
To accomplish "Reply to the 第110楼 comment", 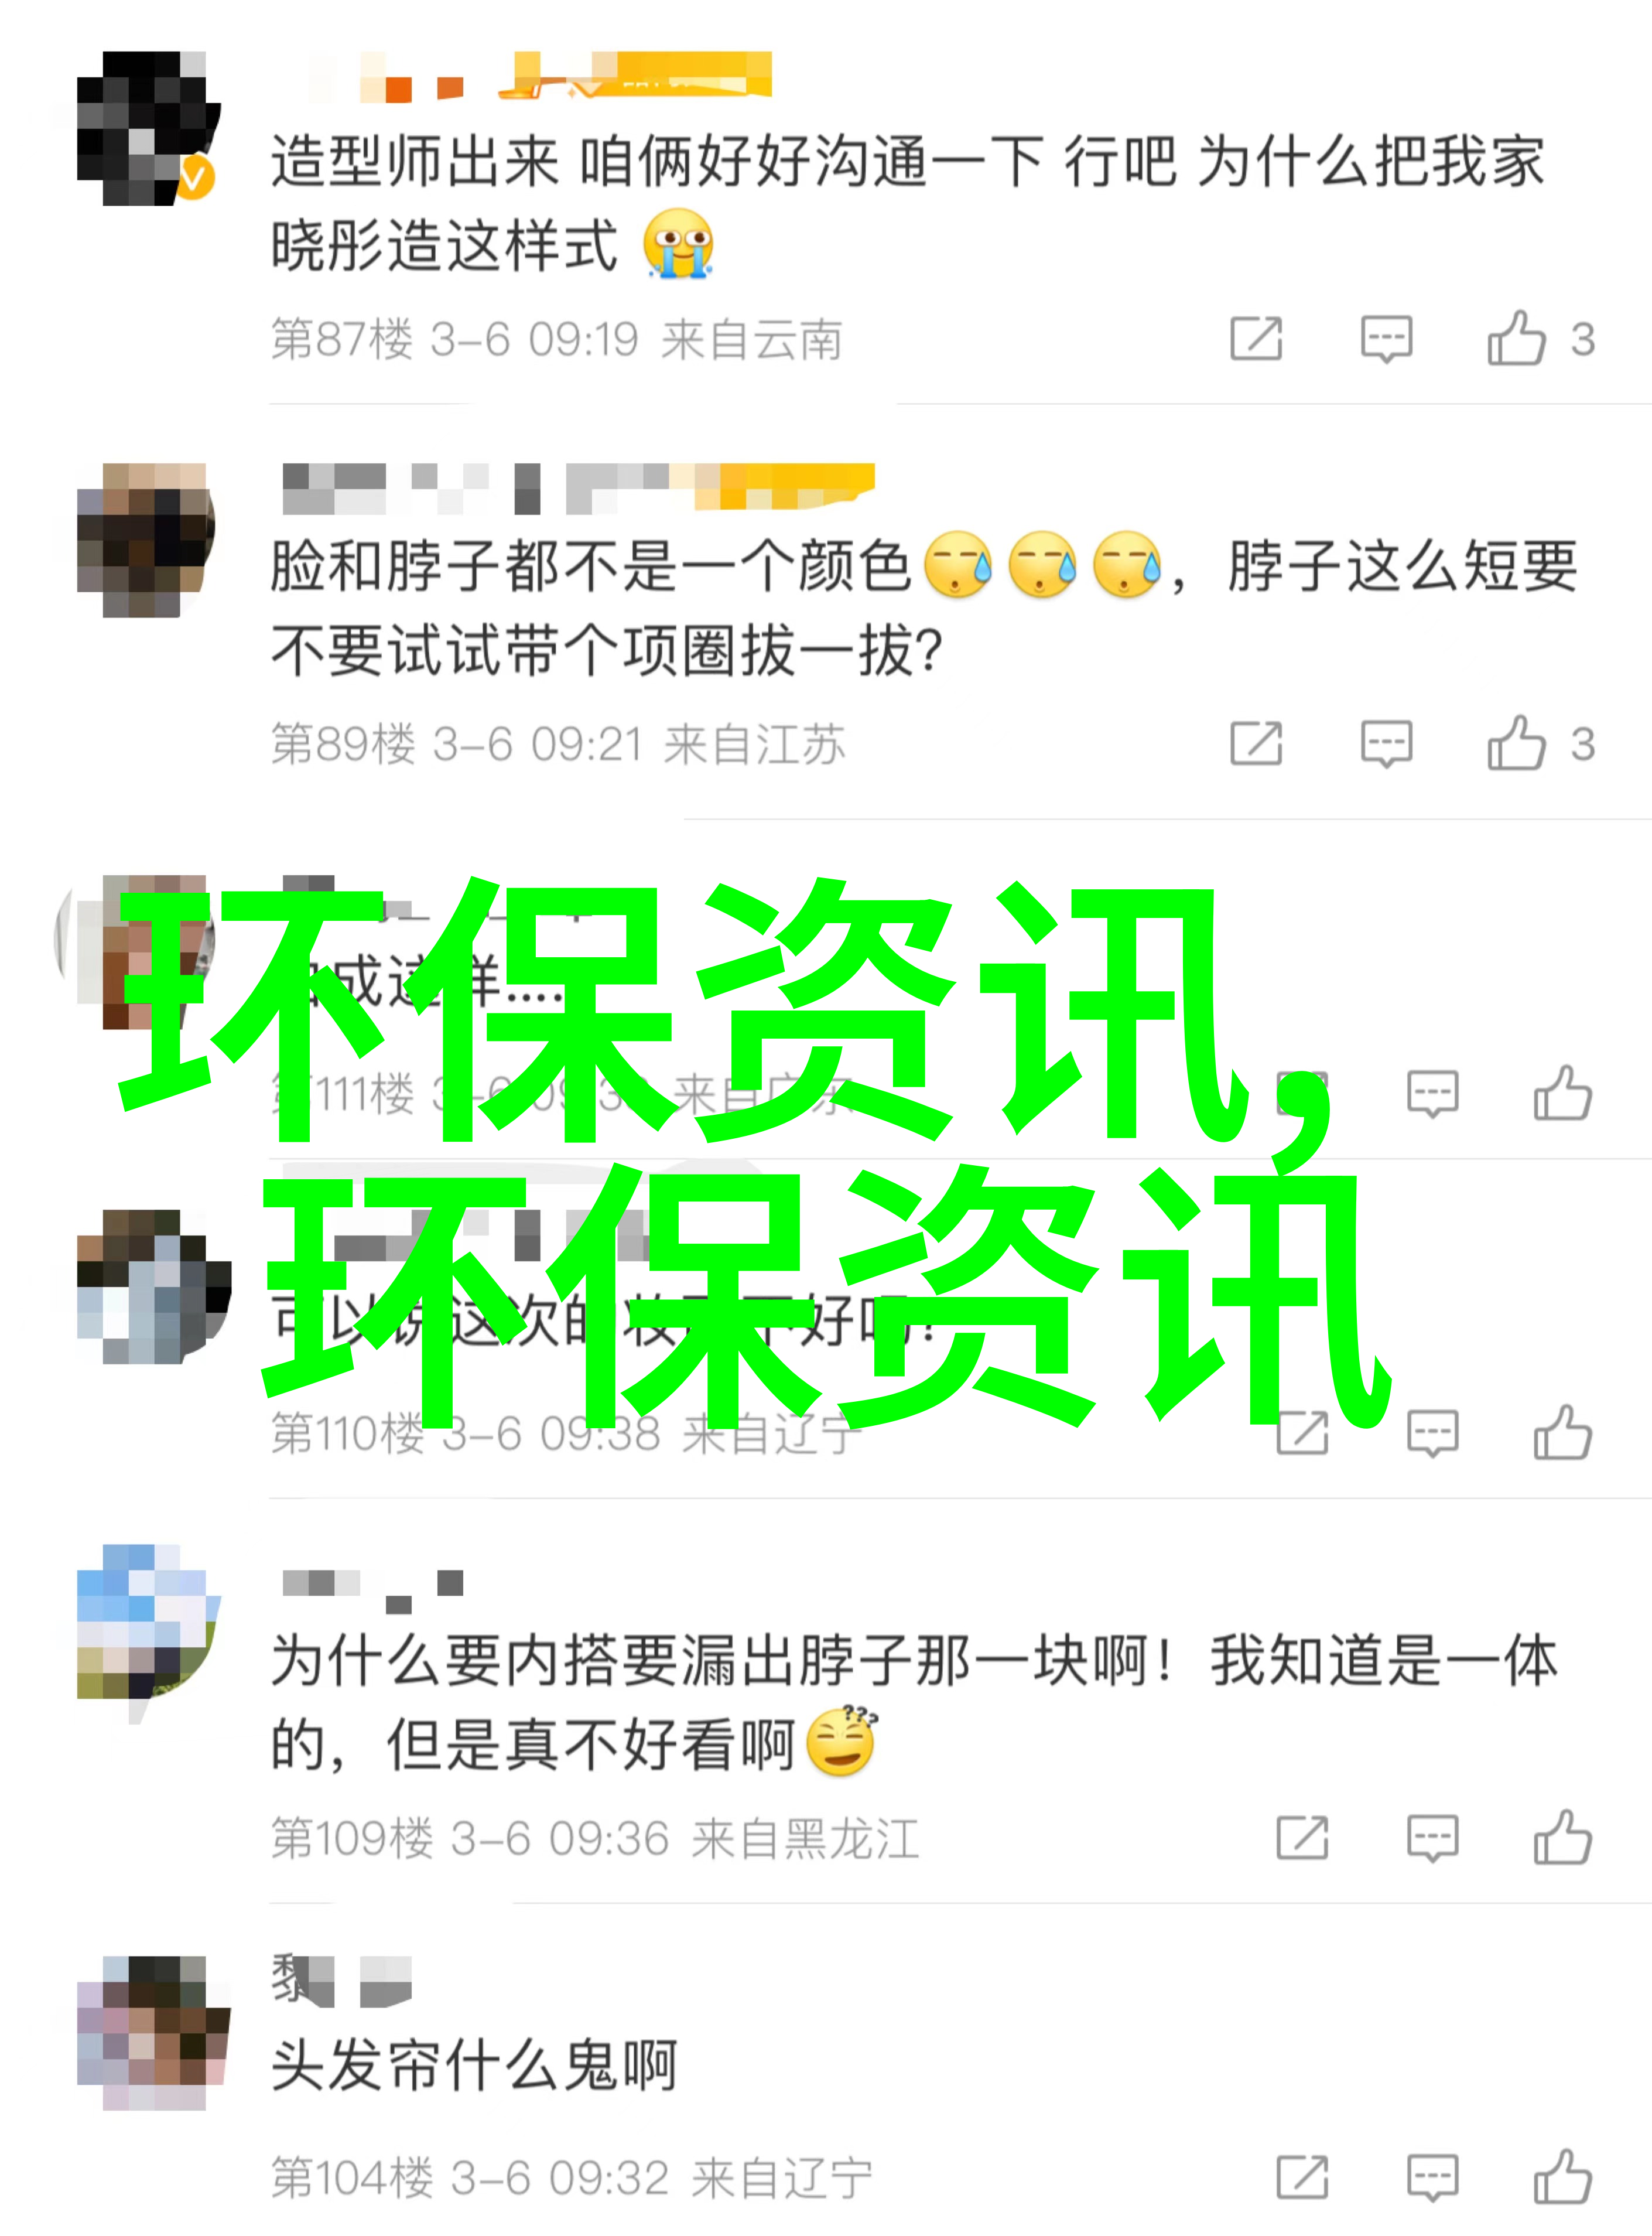I will (1432, 1433).
